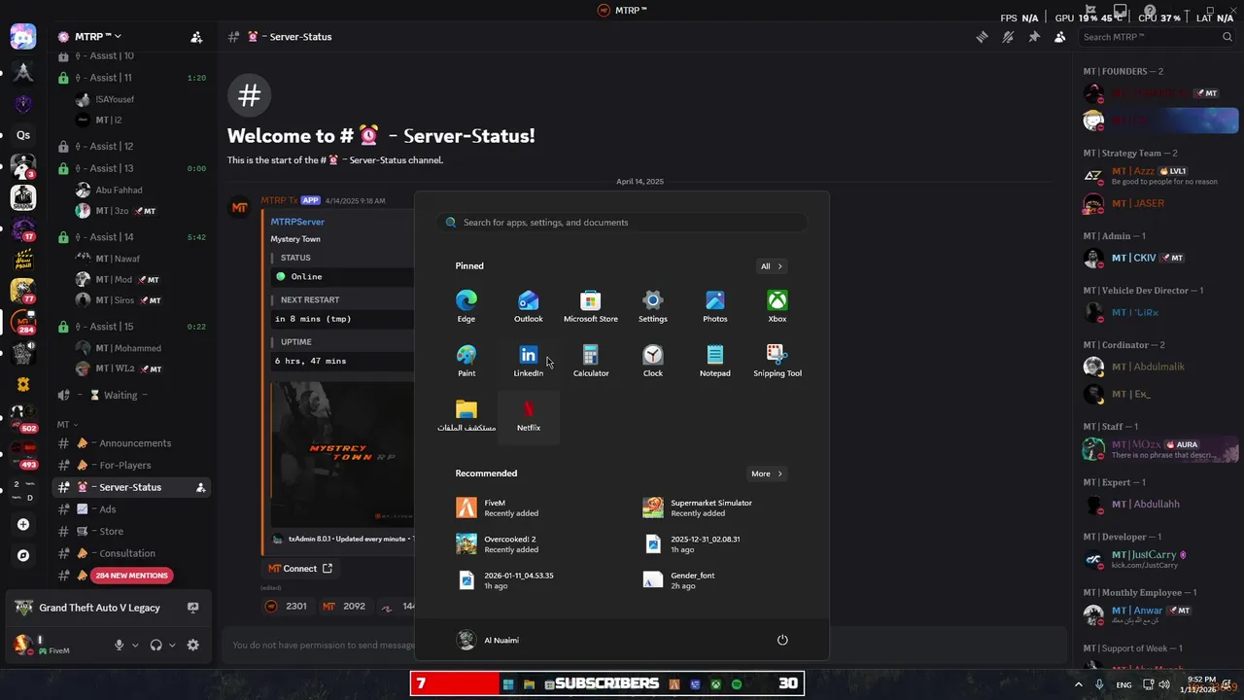
Task: Open Discord user settings gear
Action: coord(193,645)
